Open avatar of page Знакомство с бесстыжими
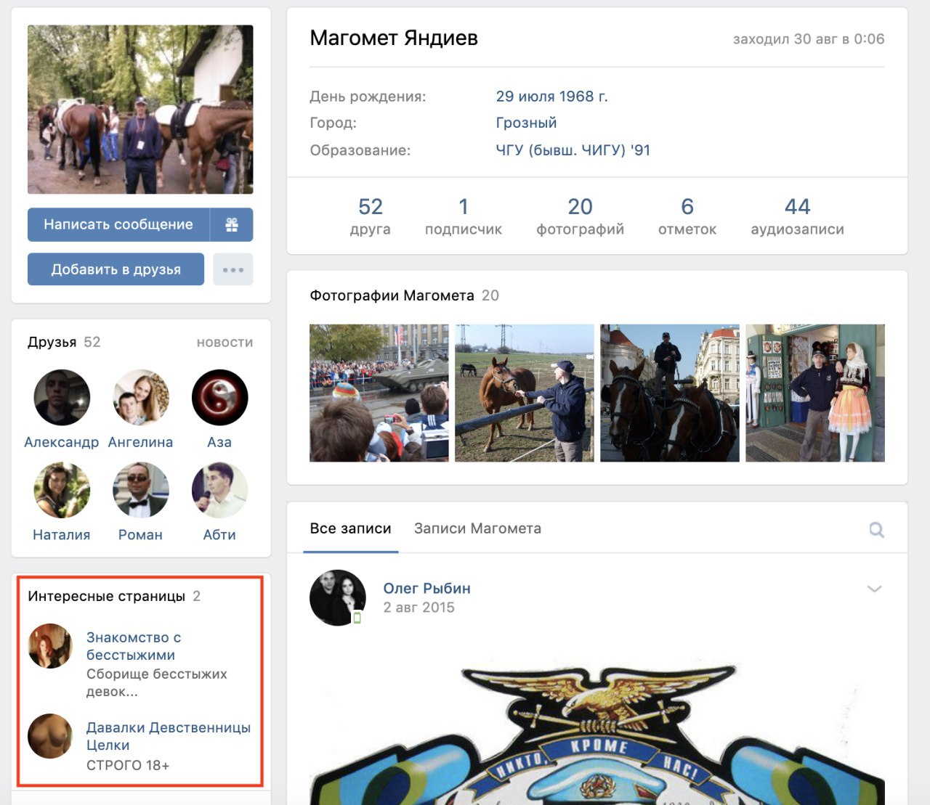The height and width of the screenshot is (805, 930). point(50,646)
